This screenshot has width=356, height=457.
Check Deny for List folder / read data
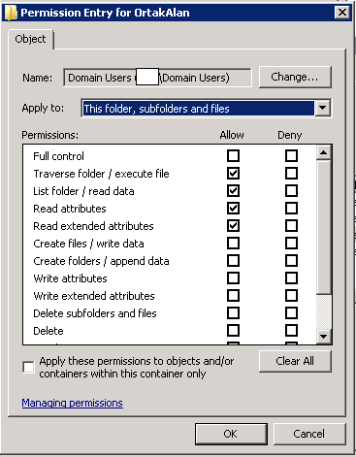(291, 191)
